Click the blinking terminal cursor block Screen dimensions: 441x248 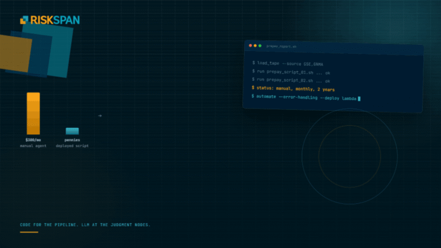click(x=359, y=99)
